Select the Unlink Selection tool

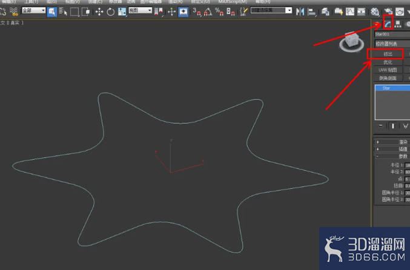click(2, 12)
